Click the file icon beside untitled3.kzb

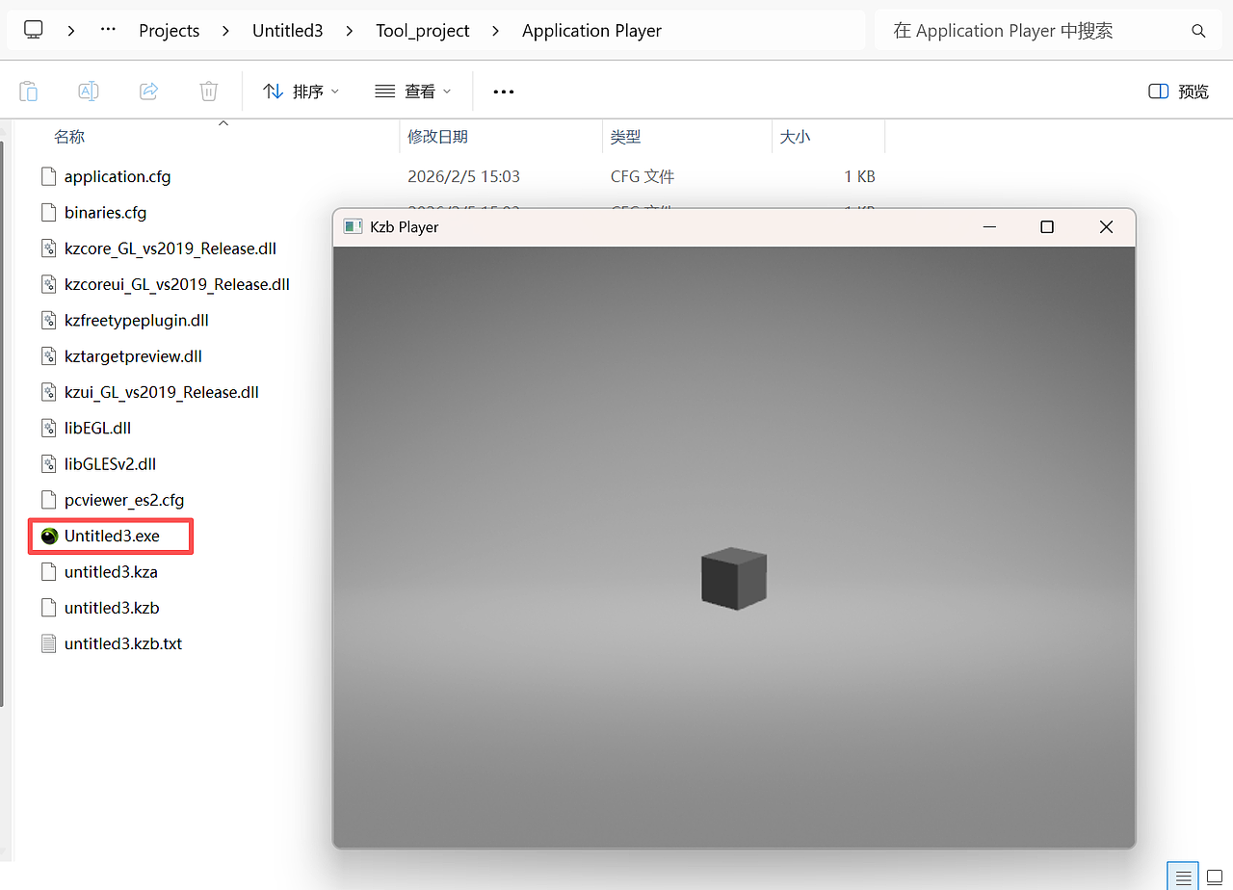click(49, 608)
